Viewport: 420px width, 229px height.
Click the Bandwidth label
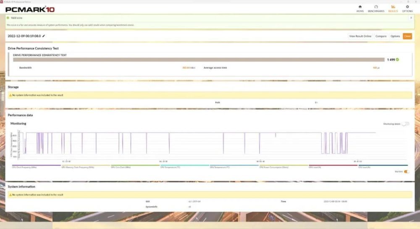tap(26, 68)
